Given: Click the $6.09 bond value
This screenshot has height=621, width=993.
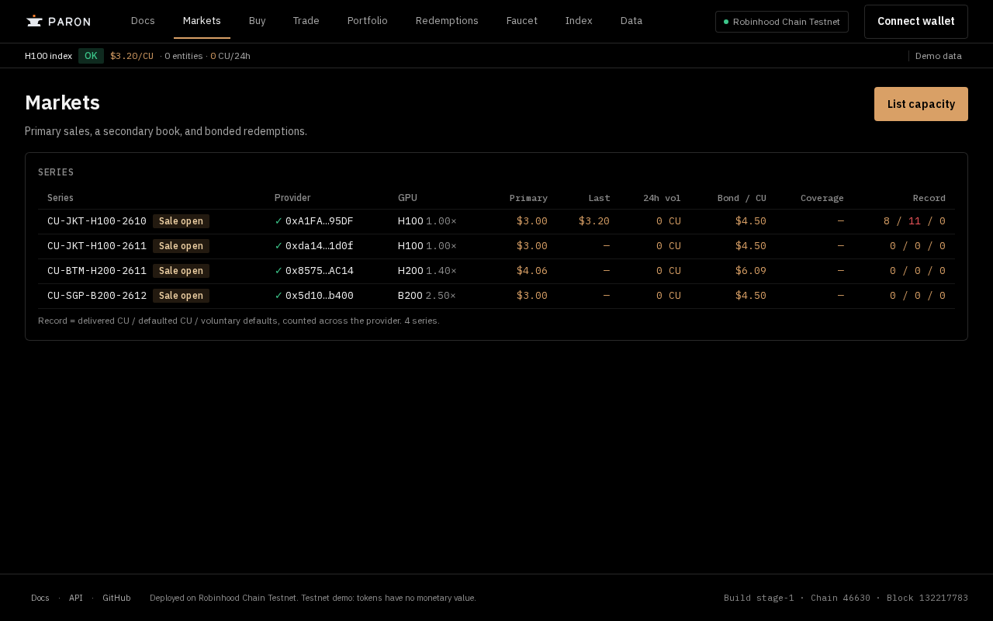Looking at the screenshot, I should tap(751, 271).
